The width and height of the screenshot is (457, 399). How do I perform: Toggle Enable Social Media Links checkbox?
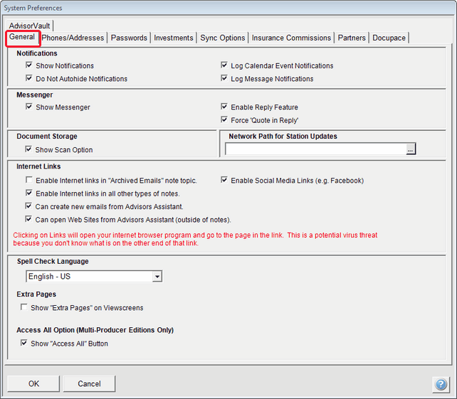click(225, 181)
